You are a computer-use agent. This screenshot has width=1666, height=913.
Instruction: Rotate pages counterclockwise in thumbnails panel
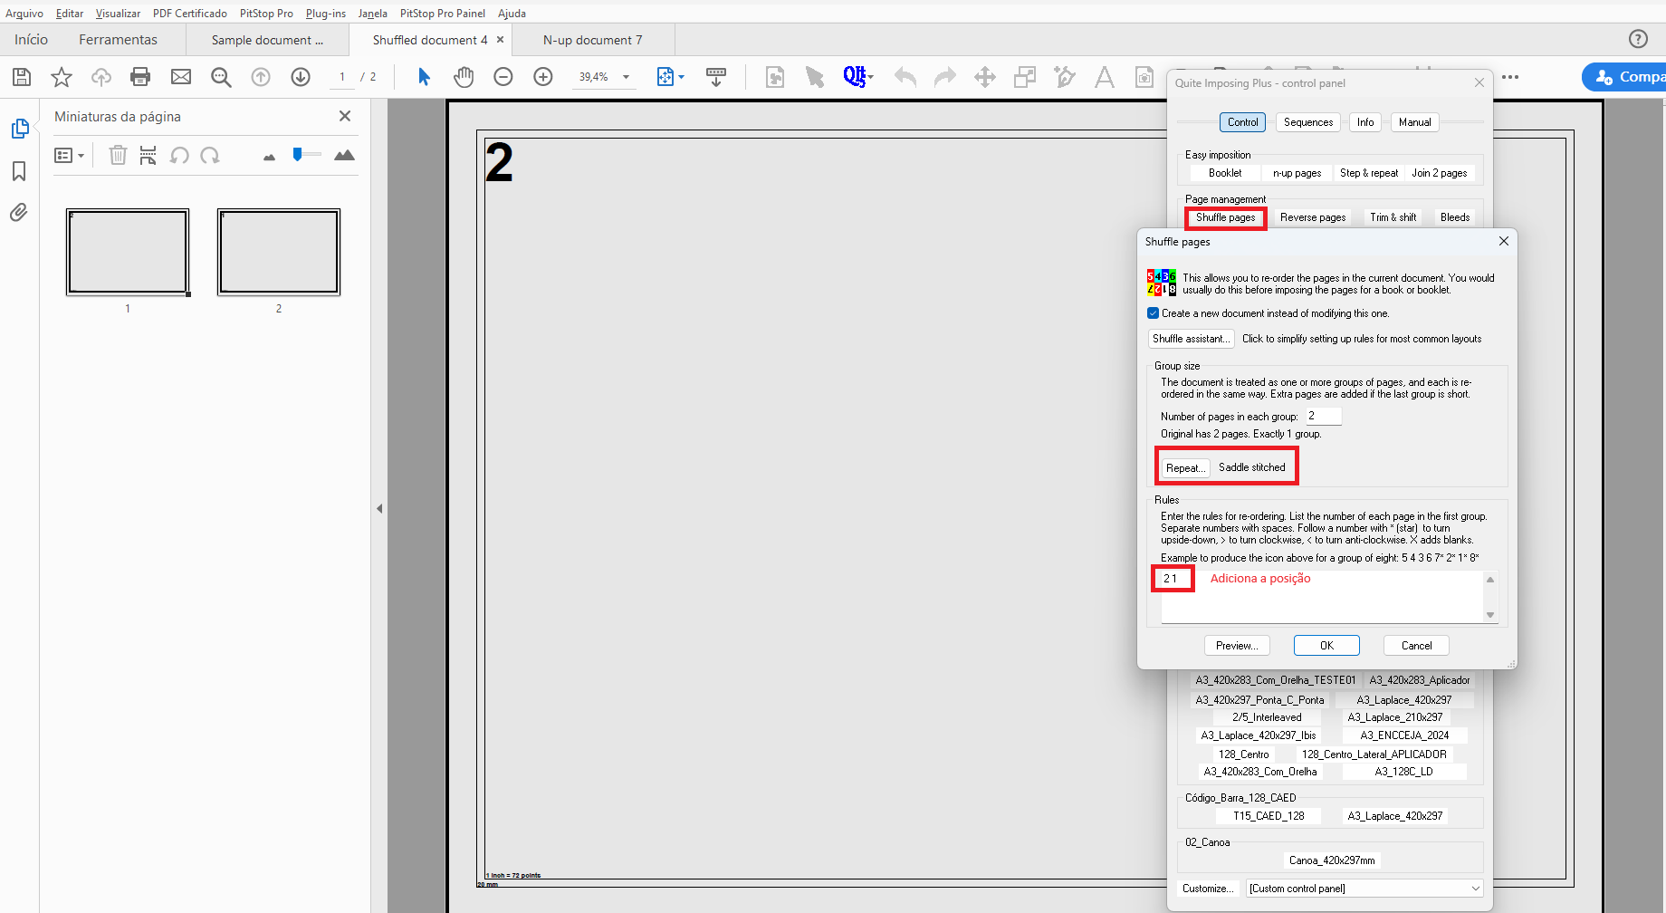point(179,155)
